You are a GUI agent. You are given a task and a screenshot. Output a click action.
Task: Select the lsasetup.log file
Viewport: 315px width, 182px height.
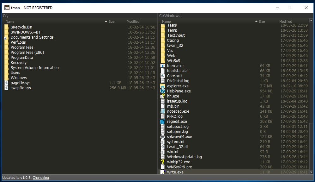[x=234, y=101]
